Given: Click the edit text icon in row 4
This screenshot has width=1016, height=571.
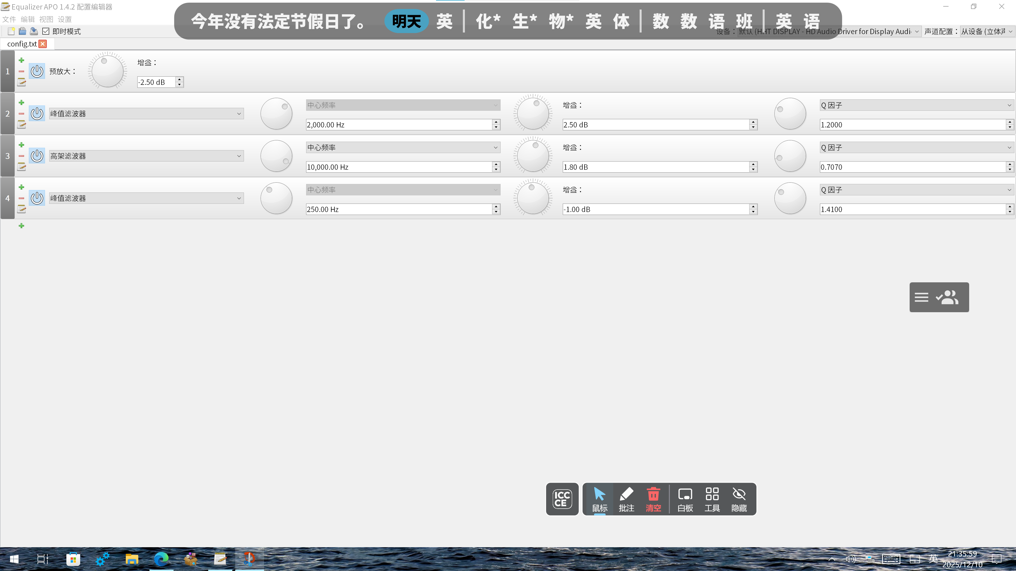Looking at the screenshot, I should (21, 209).
